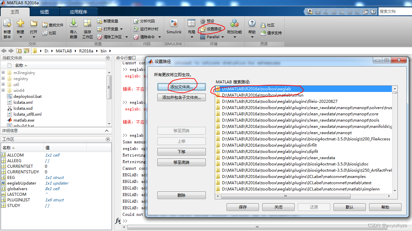412x231 pixels.
Task: Click R2016a in the address path
Action: pyautogui.click(x=86, y=51)
